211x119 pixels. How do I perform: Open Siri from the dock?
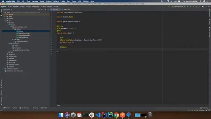tap(67, 115)
